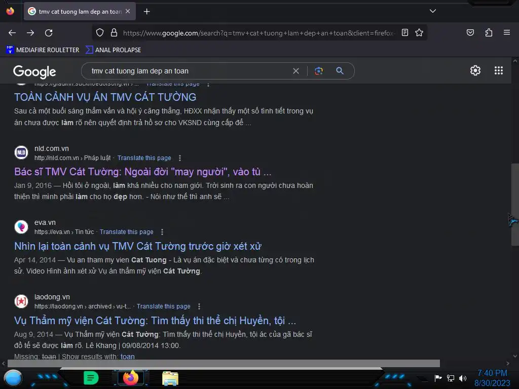Click the vertical page scrollbar thumb
Screen dimensions: 519x389
click(515, 205)
